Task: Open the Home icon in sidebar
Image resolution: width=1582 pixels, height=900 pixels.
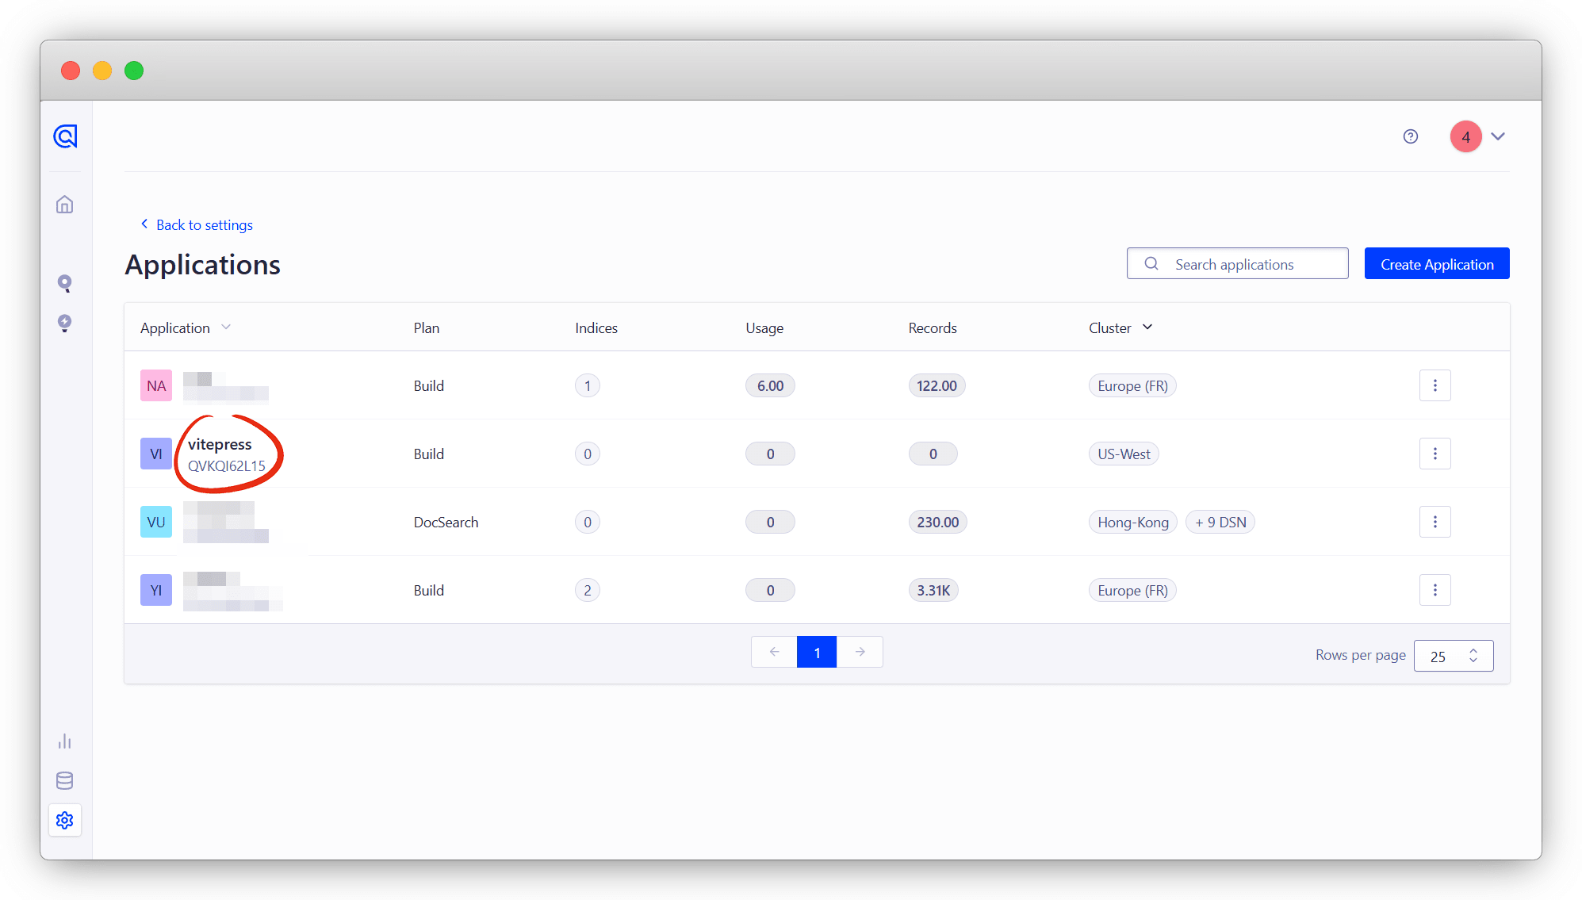Action: (x=65, y=205)
